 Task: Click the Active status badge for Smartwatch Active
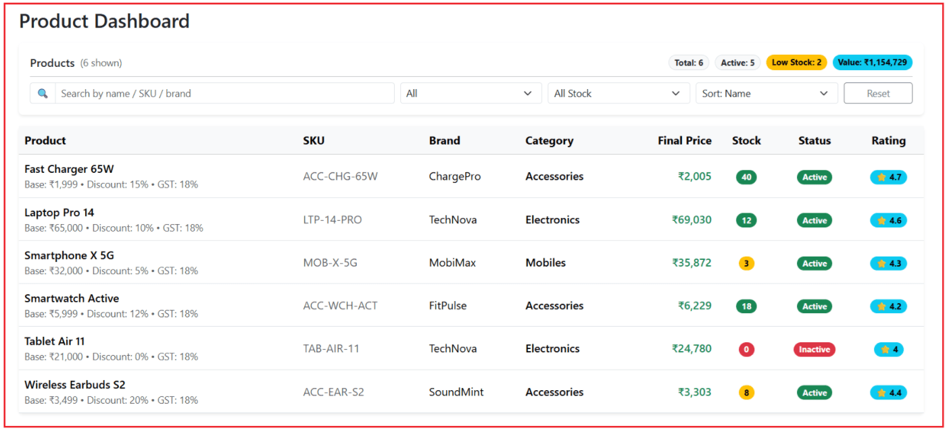click(815, 306)
